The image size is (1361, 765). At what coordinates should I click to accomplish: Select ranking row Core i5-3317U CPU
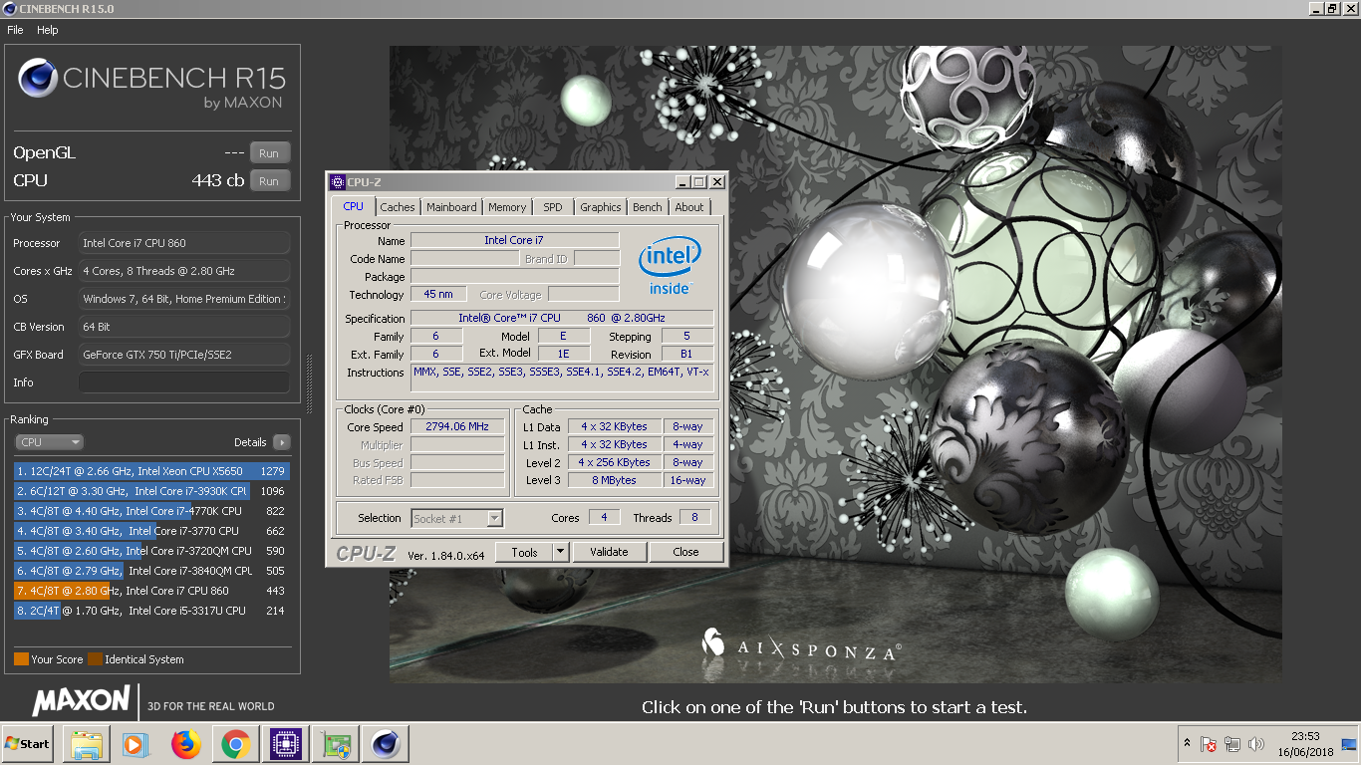coord(151,611)
